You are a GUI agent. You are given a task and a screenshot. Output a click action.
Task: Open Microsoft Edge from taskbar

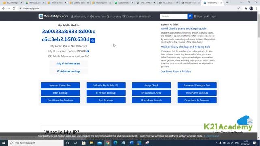[115, 143]
